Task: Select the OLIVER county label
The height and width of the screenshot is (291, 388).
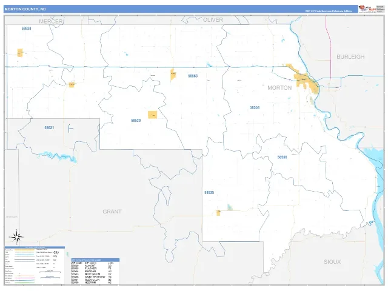Action: click(213, 20)
